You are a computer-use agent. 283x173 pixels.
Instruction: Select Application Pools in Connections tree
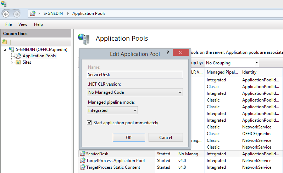pos(39,56)
